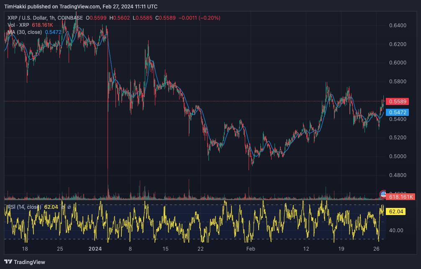
Task: Click the 0.6400 price axis label
Action: [398, 26]
